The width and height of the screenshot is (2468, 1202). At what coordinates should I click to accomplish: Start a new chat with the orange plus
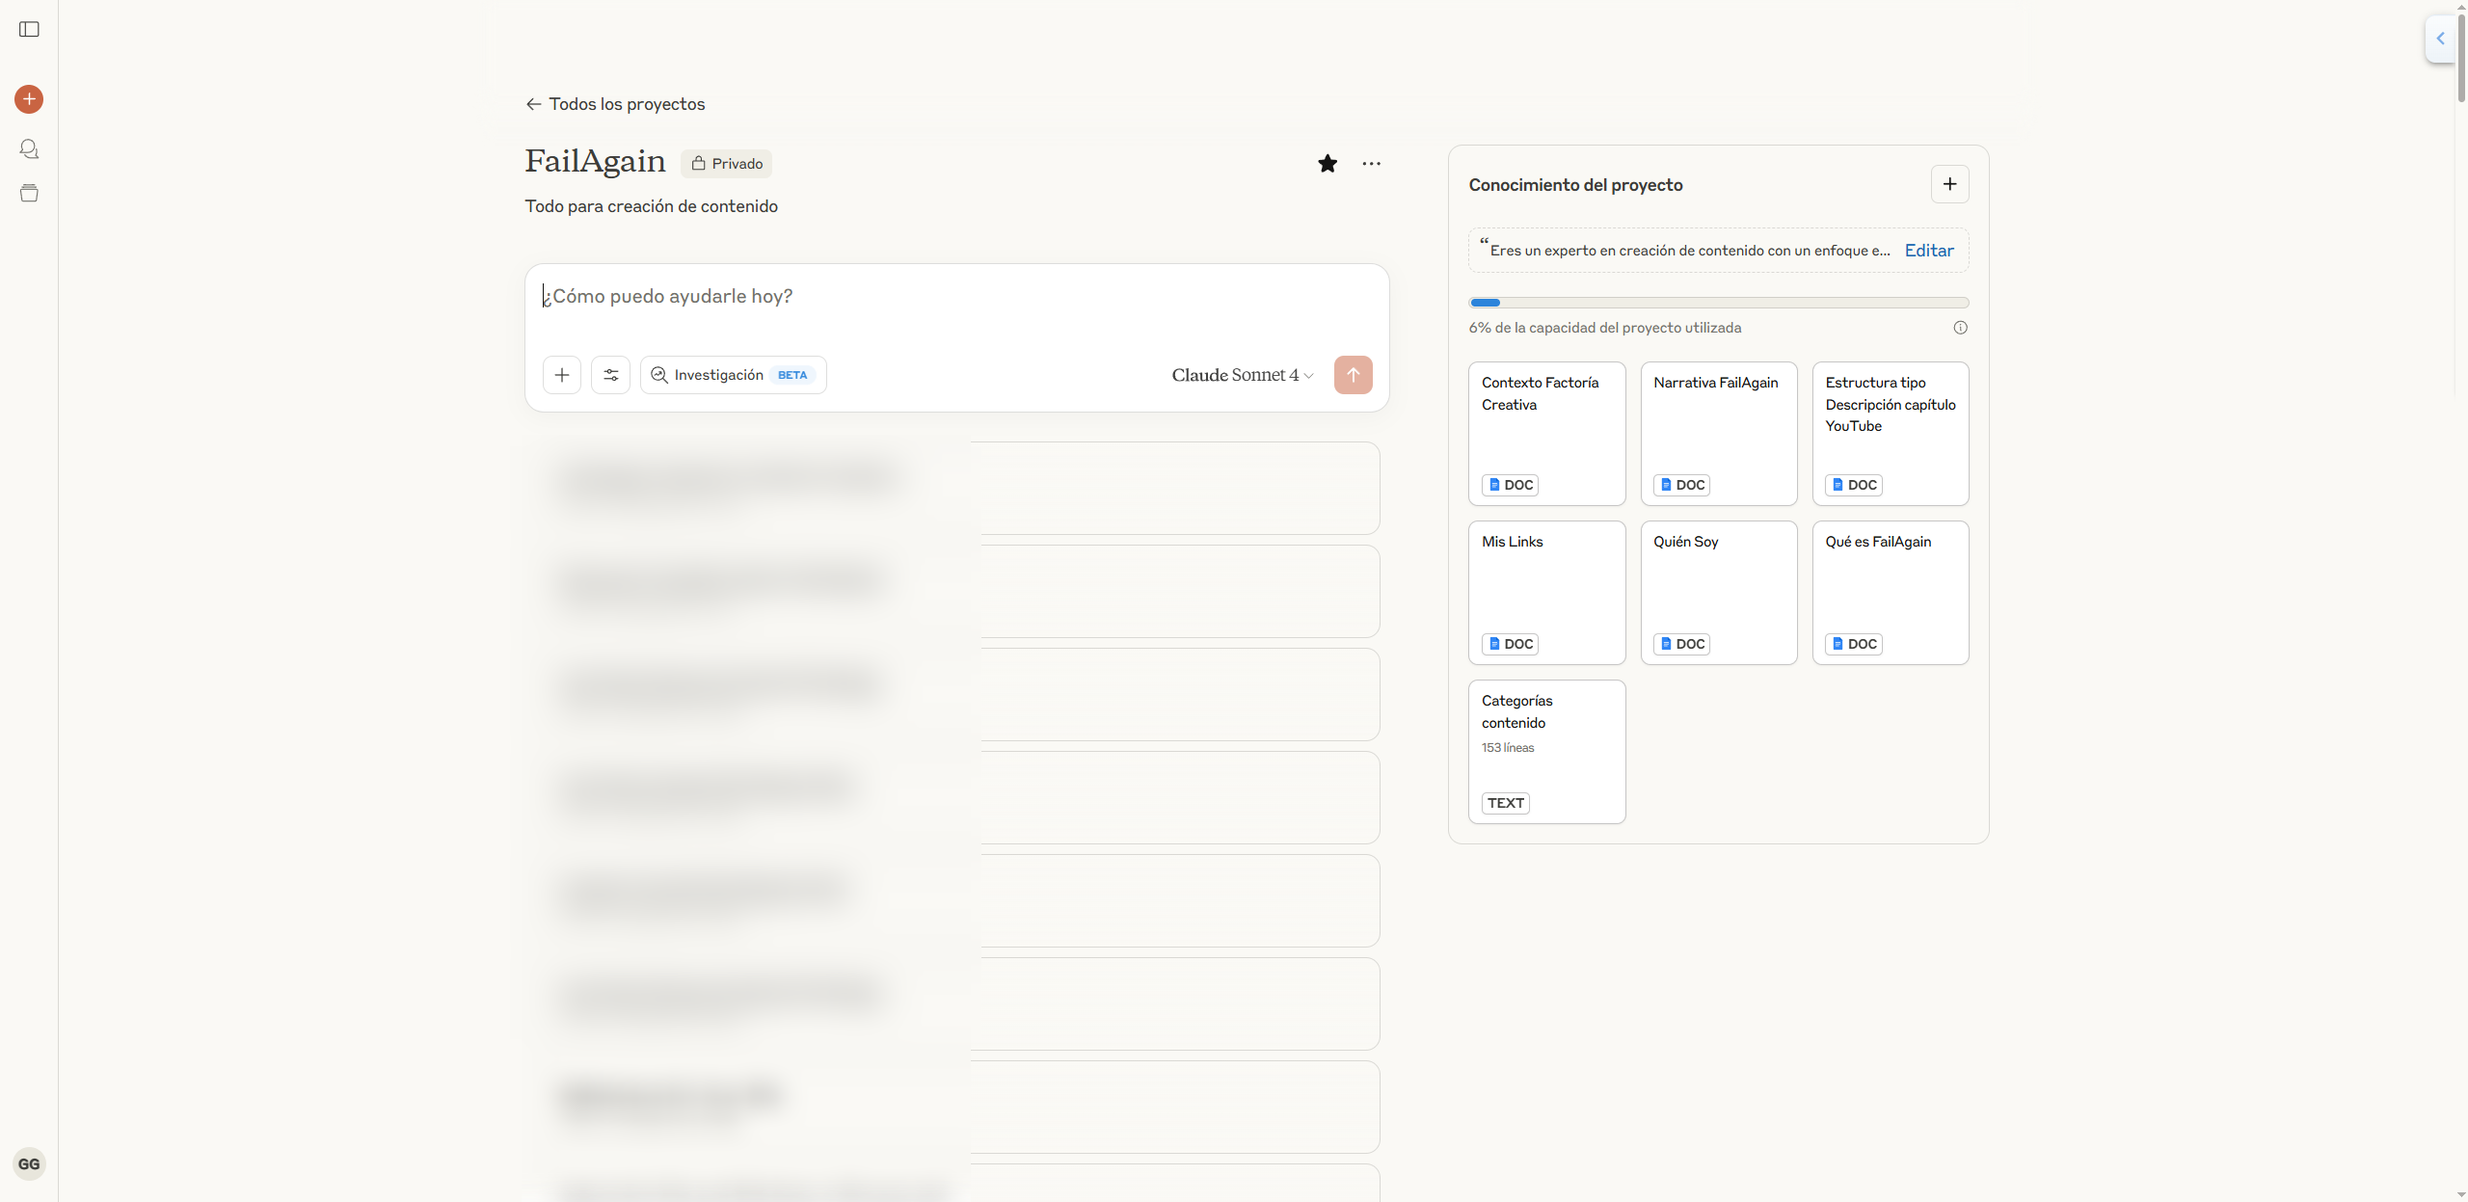pos(29,99)
